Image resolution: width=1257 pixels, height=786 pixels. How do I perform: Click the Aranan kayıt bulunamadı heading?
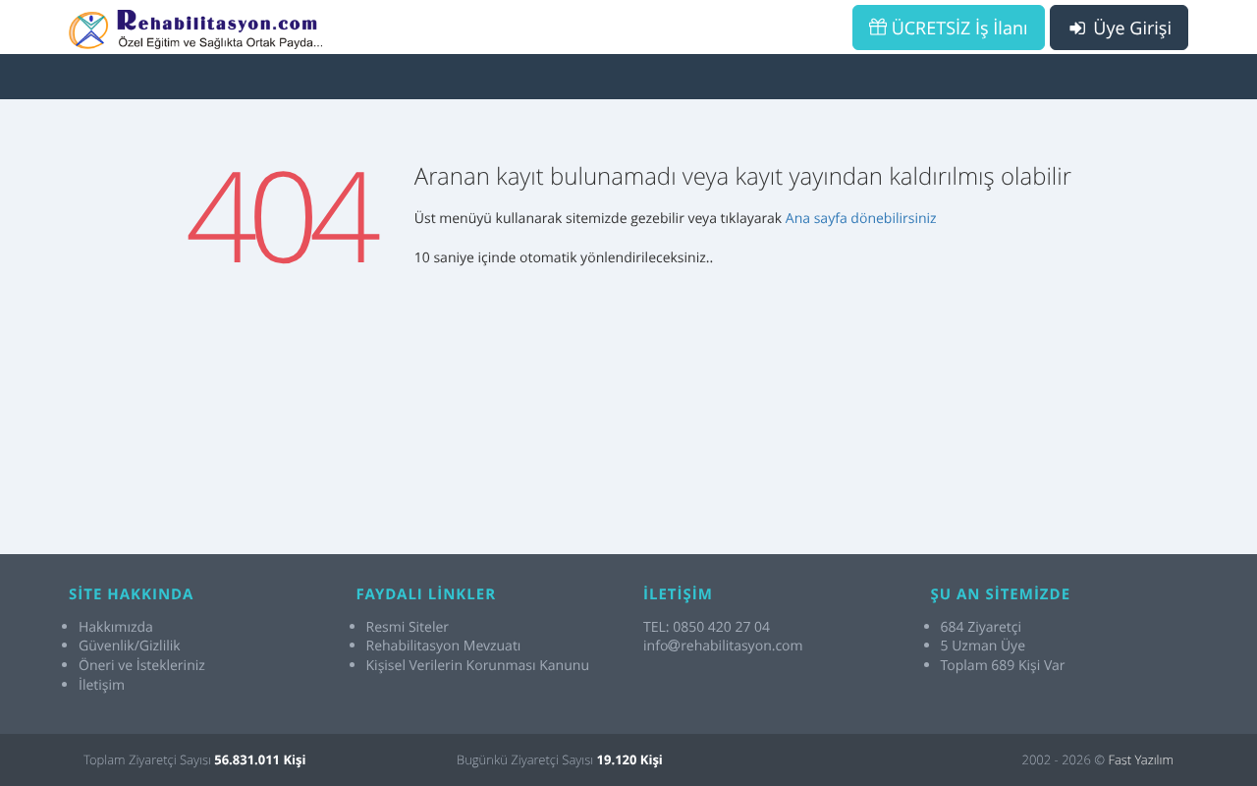[x=742, y=177]
